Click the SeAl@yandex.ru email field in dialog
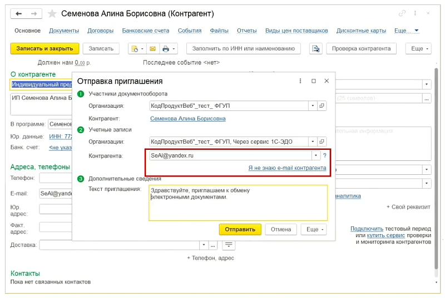The image size is (445, 298). coord(230,155)
